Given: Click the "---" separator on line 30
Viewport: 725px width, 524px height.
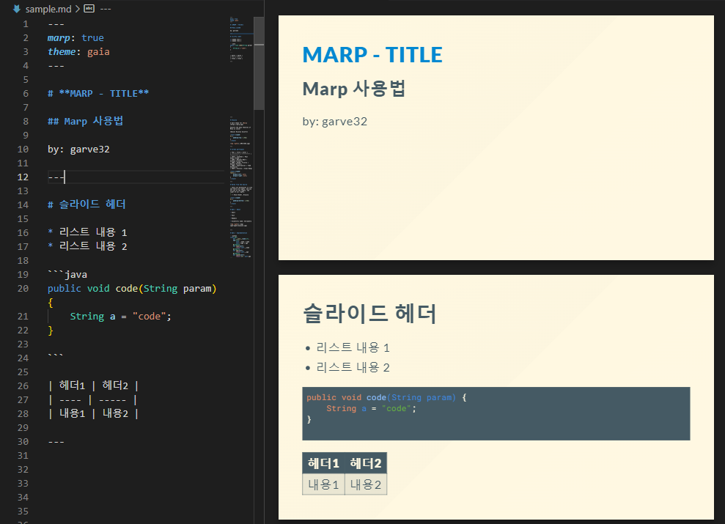Looking at the screenshot, I should pos(55,441).
